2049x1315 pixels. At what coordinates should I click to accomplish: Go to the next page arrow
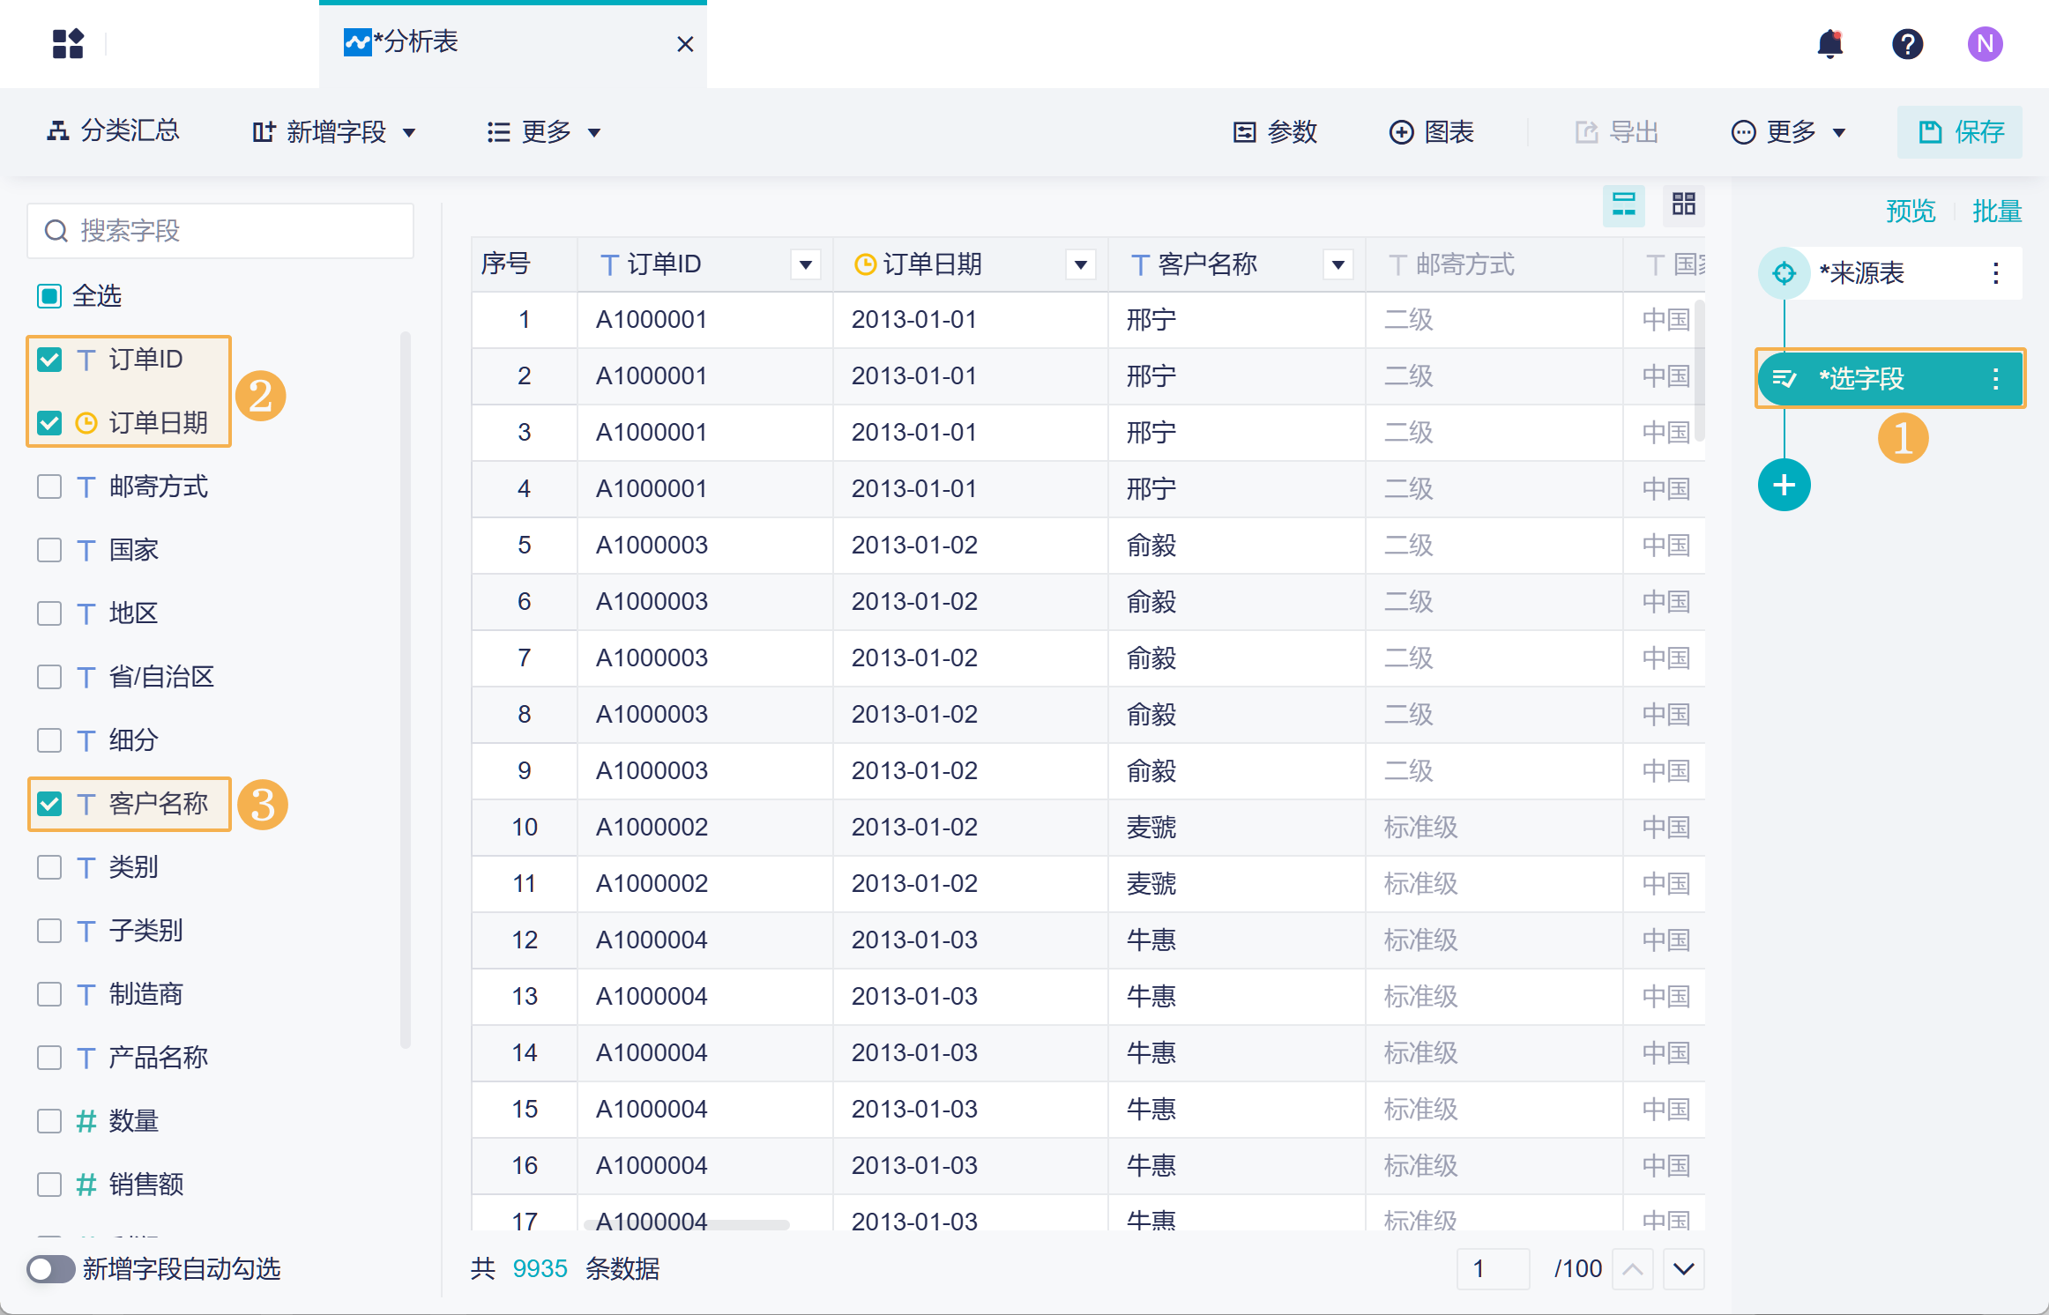(1684, 1269)
